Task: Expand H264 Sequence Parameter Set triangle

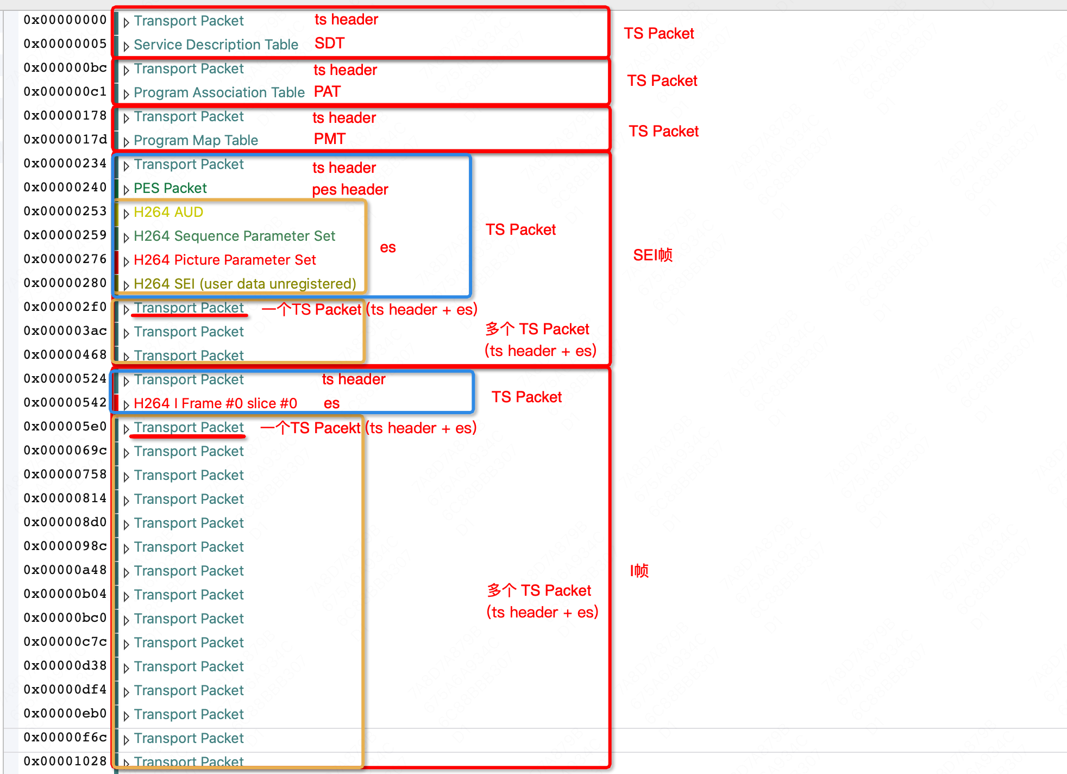Action: click(x=126, y=237)
